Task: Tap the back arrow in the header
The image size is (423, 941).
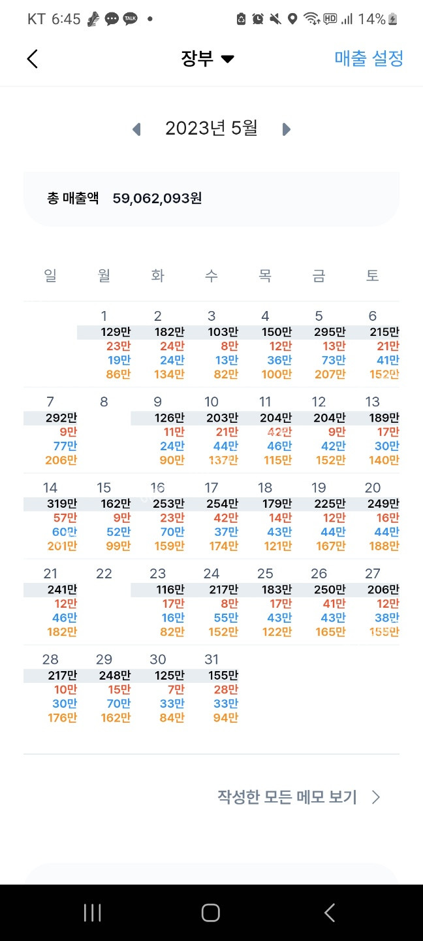Action: click(33, 59)
